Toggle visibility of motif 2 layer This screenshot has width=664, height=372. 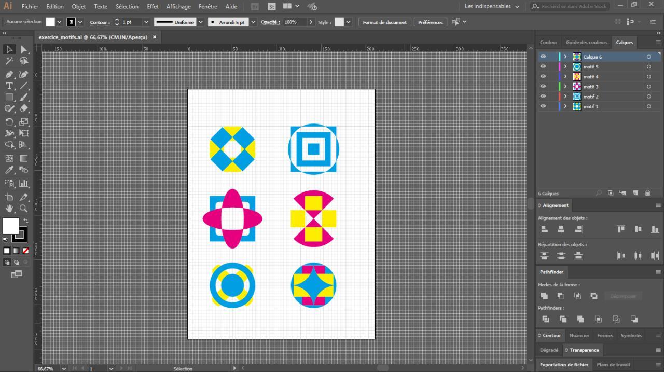(x=543, y=97)
